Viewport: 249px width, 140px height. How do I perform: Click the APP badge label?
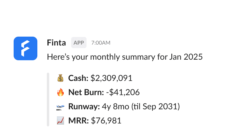[x=79, y=43]
